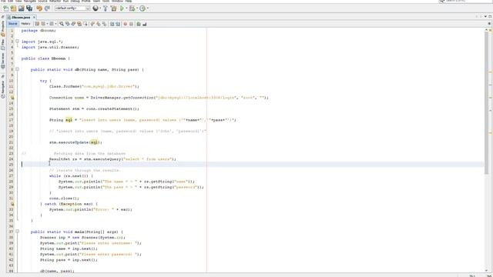493x277 pixels.
Task: Select the Dbconn.java editor tab
Action: tap(21, 17)
